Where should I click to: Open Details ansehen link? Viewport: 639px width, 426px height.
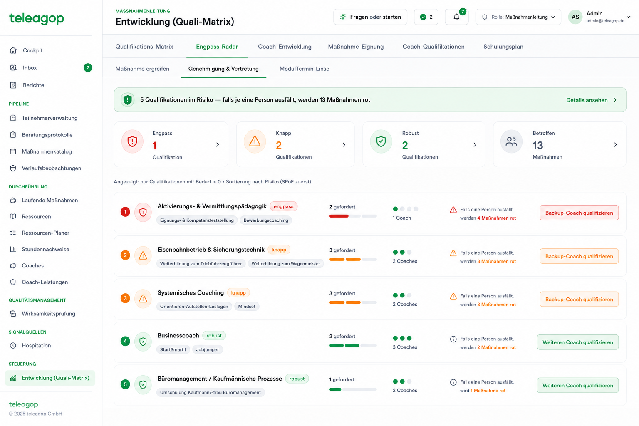[x=587, y=100]
